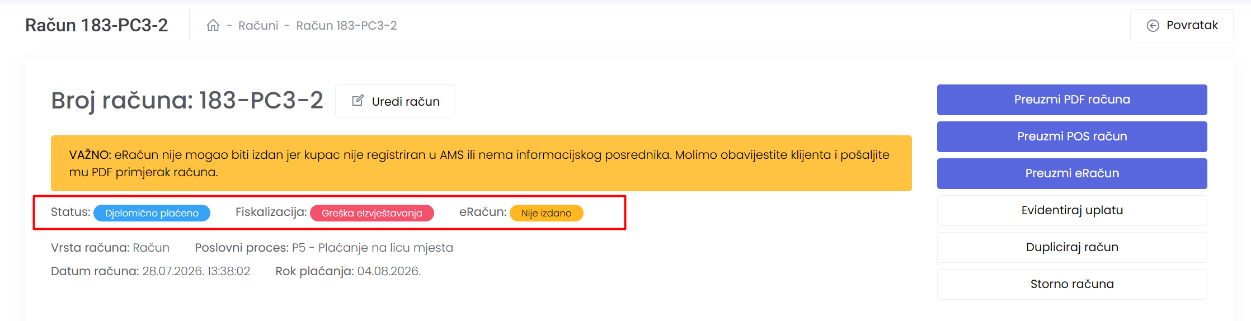1251x321 pixels.
Task: Click the red Greška eIzvještavanja badge
Action: point(371,213)
